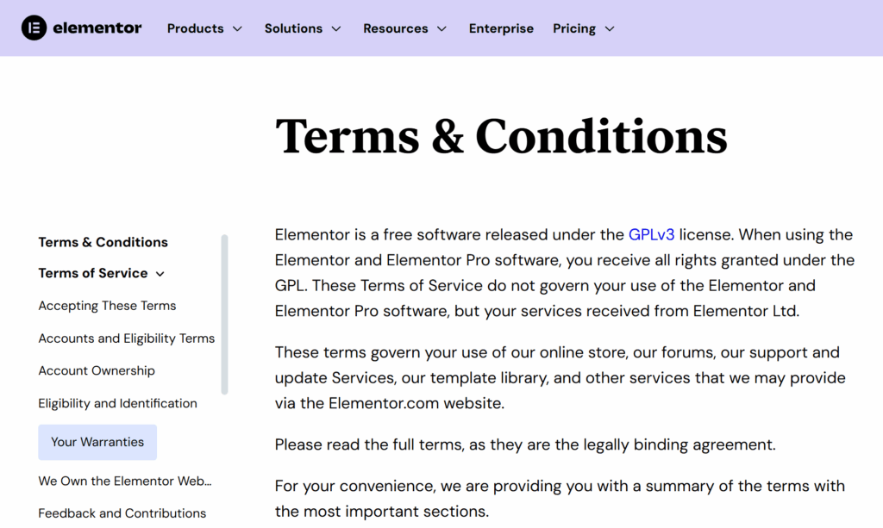Navigate to the Account Ownership section

click(x=97, y=370)
